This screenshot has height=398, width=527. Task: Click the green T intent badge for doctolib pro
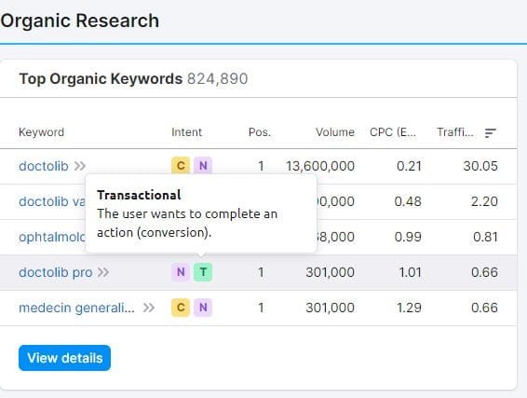(x=203, y=272)
